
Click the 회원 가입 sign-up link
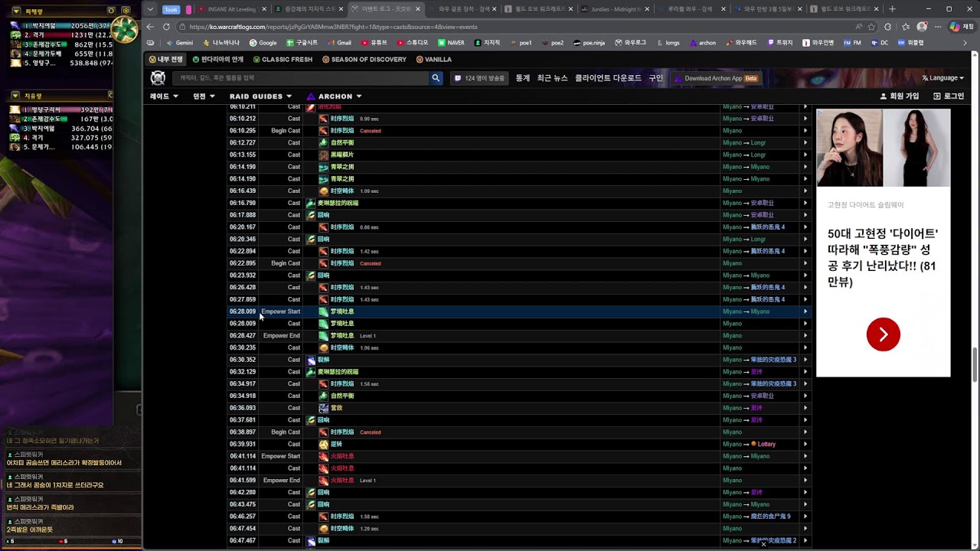[x=900, y=96]
